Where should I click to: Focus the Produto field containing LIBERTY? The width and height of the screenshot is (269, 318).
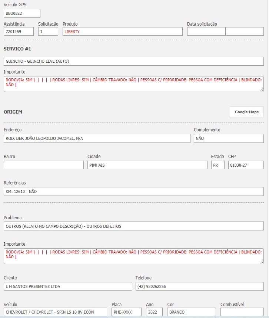[122, 32]
